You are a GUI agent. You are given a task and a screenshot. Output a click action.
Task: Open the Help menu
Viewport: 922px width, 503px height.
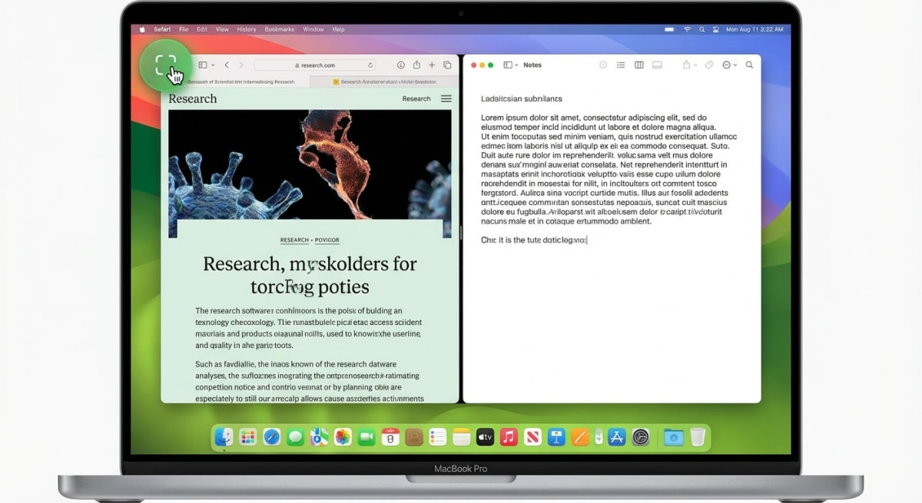click(x=339, y=29)
